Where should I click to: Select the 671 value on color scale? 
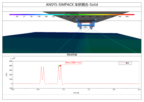pyautogui.click(x=105, y=17)
